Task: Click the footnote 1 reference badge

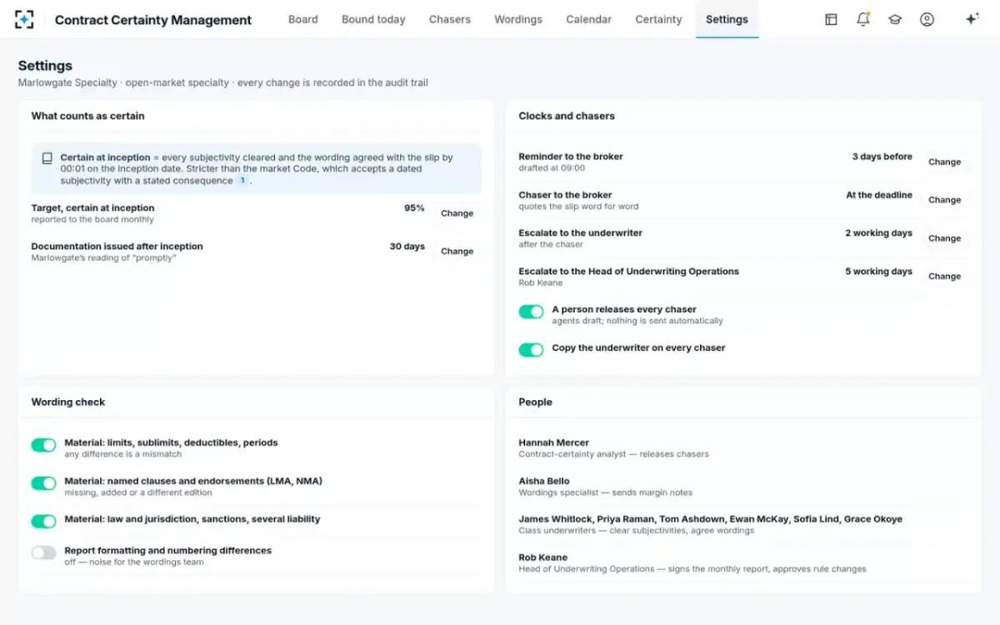Action: pyautogui.click(x=242, y=180)
